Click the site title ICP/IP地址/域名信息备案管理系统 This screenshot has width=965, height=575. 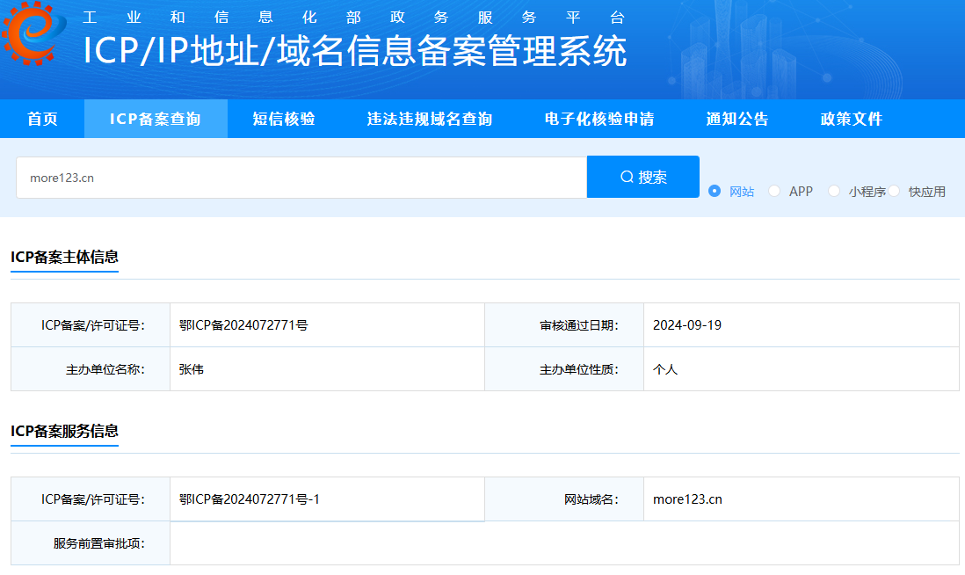355,51
